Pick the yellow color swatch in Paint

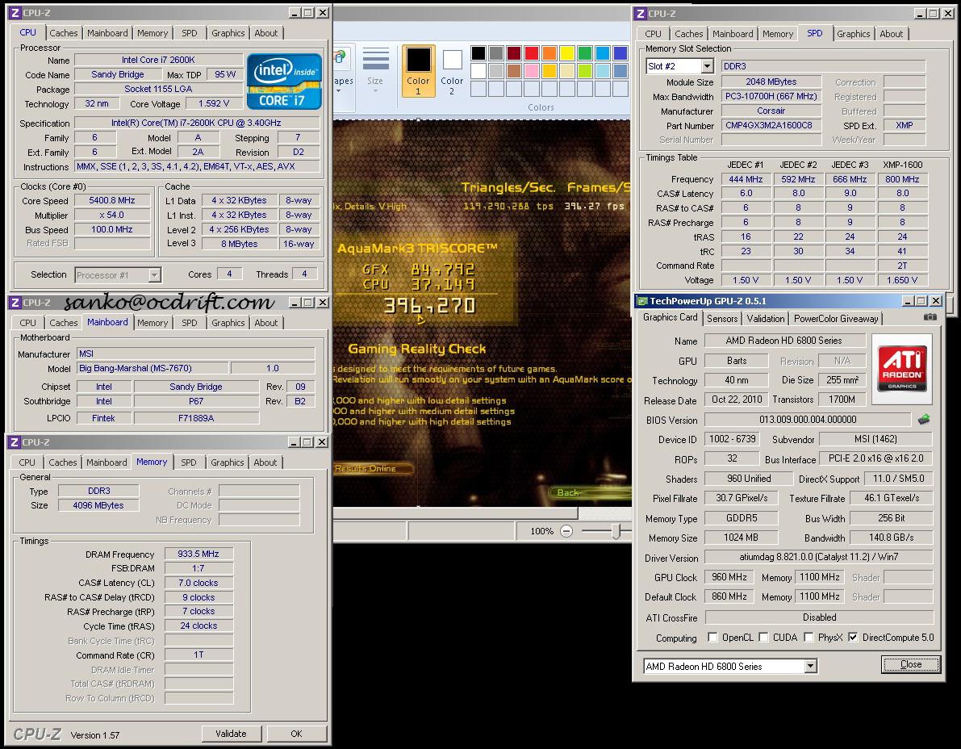pos(567,53)
